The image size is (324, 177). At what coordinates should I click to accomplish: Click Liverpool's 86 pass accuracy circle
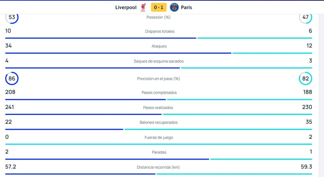click(12, 79)
